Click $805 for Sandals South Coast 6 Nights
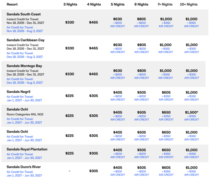Screen dimensions: 211x179 click(141, 19)
